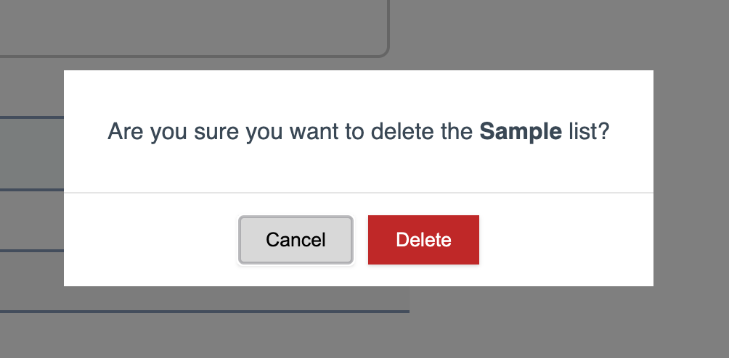Viewport: 729px width, 358px height.
Task: Click the delete confirmation question text
Action: tap(359, 132)
